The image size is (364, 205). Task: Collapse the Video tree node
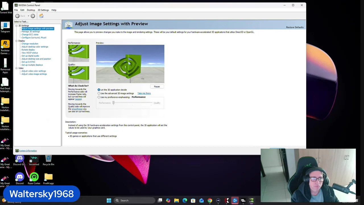tap(16, 68)
